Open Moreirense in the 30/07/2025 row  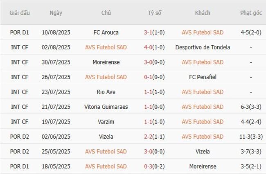[106, 62]
